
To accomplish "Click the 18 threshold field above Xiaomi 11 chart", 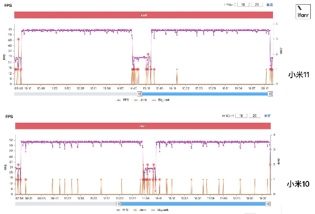I will pos(243,4).
